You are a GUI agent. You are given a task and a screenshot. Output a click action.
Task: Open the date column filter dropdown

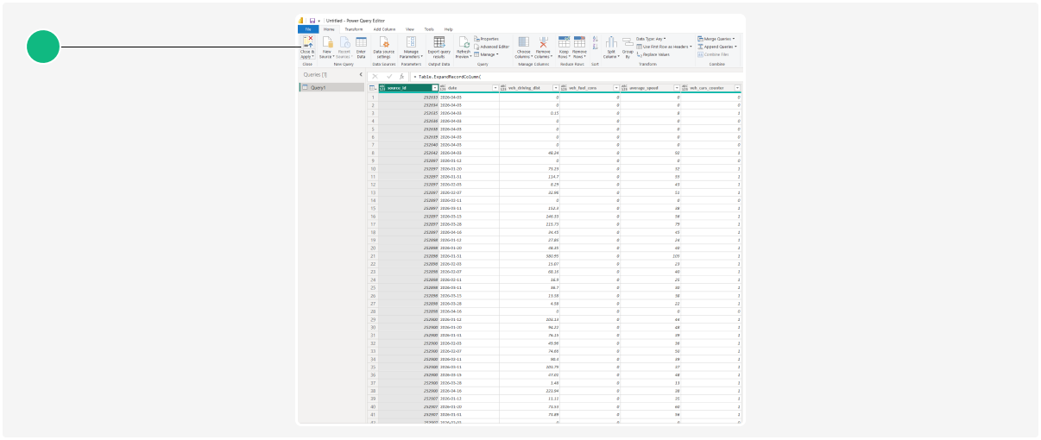[495, 88]
